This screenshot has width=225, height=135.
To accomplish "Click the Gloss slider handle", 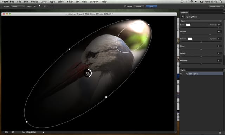I will pos(201,49).
